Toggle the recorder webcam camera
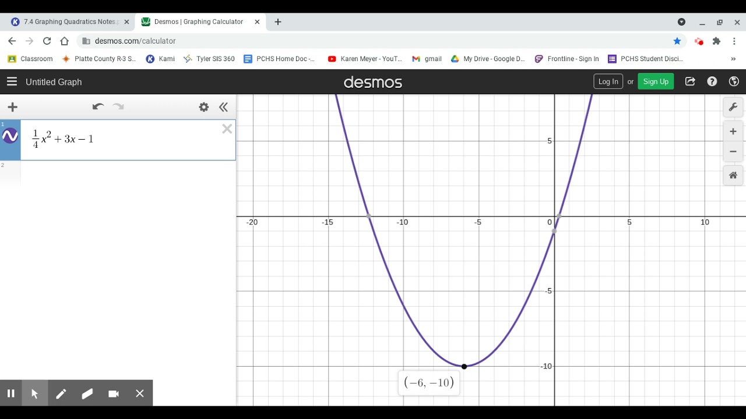The image size is (746, 419). tap(114, 393)
